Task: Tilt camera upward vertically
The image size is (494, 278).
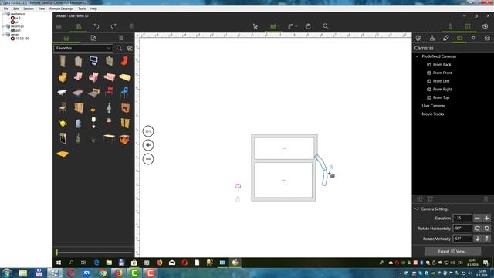Action: pos(487,239)
